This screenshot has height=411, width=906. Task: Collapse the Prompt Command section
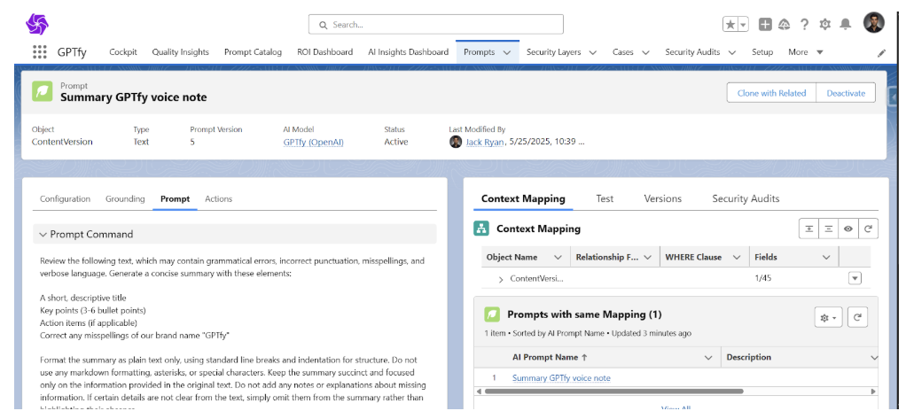(x=43, y=235)
